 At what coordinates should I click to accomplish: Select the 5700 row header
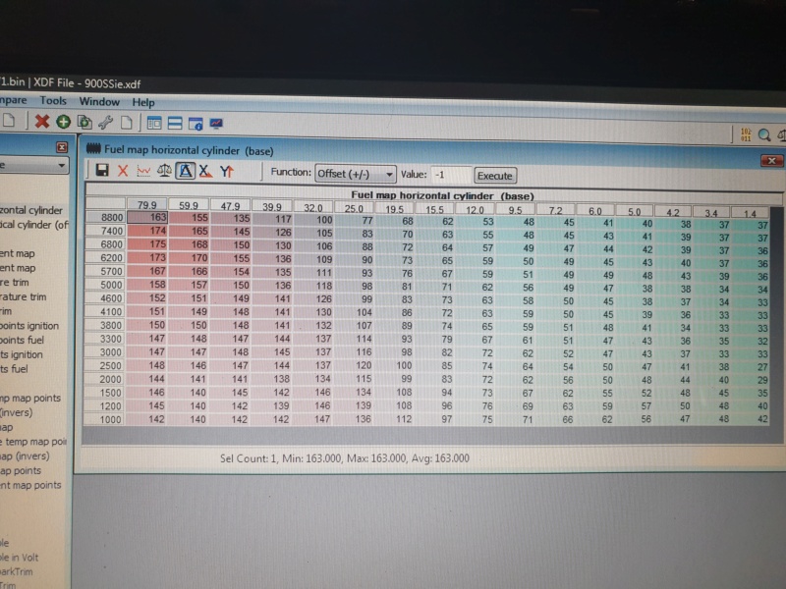(x=105, y=271)
